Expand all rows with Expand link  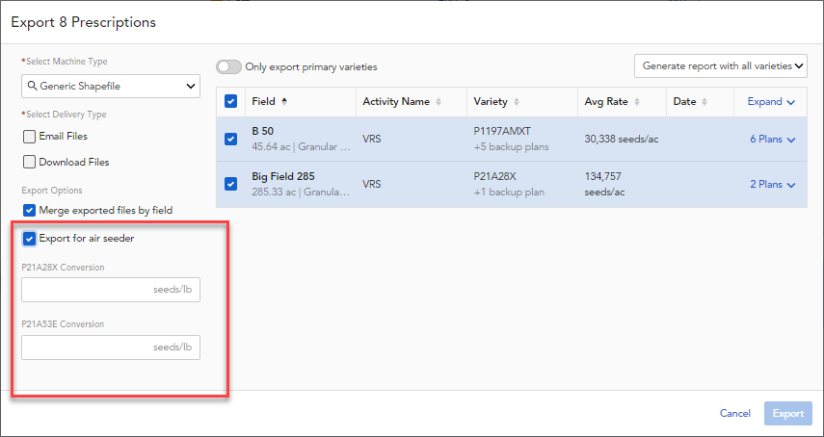coord(770,101)
